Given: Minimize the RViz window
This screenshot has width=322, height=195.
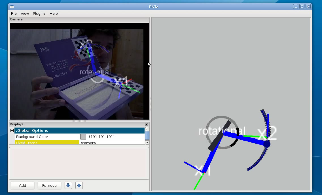Looking at the screenshot, I should point(296,7).
